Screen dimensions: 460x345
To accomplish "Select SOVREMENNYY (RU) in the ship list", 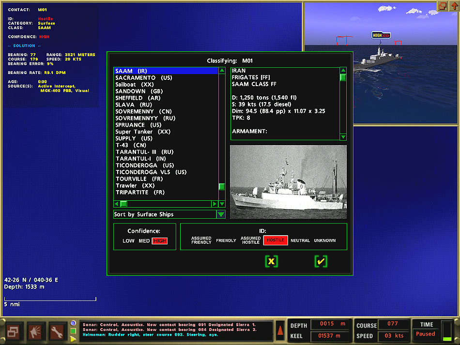I will tap(166, 118).
